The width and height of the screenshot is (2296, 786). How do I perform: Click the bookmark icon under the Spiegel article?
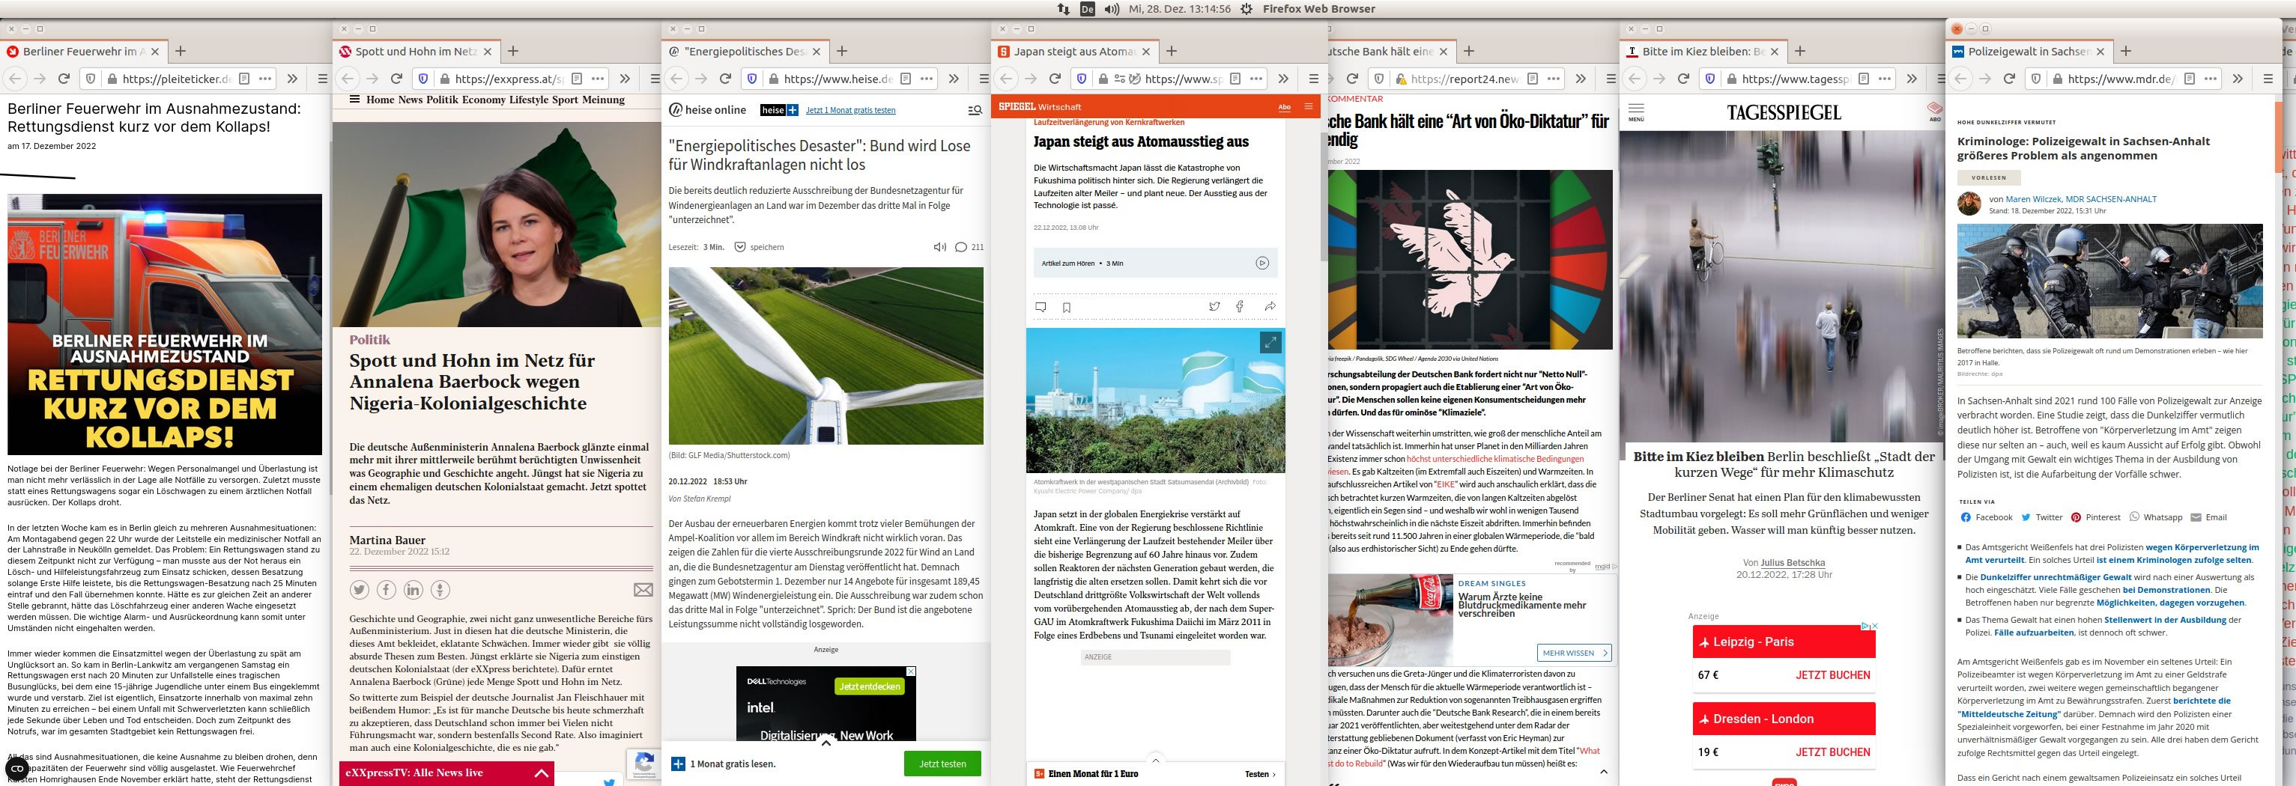click(1066, 308)
